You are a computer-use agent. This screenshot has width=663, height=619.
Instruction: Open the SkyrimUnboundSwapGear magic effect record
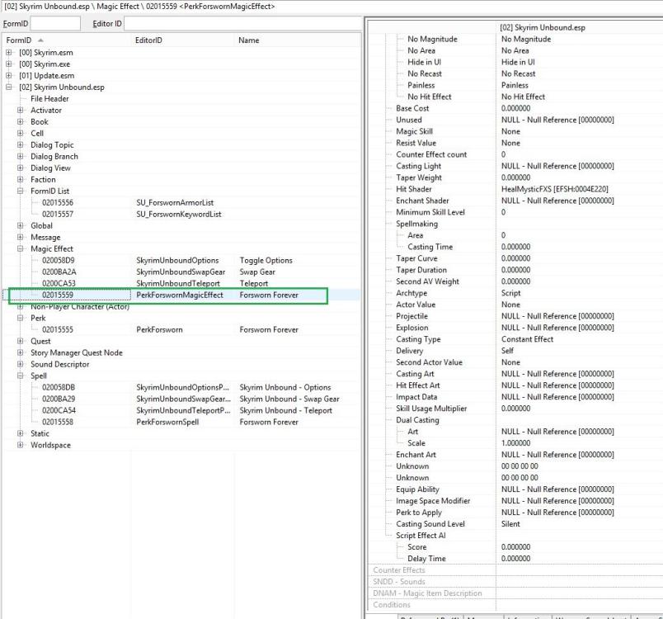(181, 272)
